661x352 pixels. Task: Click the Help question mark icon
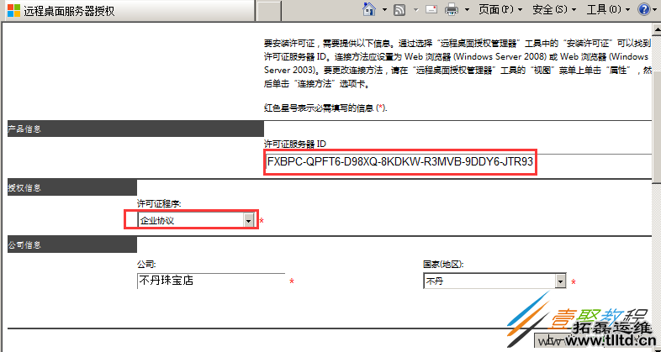click(644, 9)
